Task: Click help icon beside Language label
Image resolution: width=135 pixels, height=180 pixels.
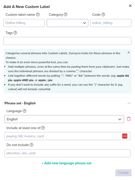Action: pos(24,111)
